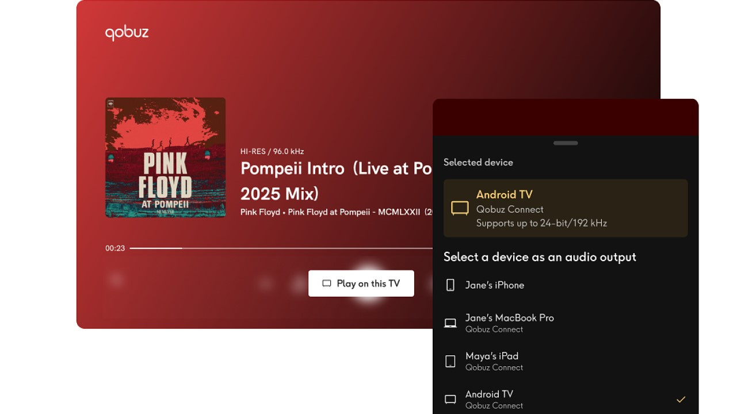Choose Maya's iPad from device list
This screenshot has height=414, width=737.
point(566,361)
